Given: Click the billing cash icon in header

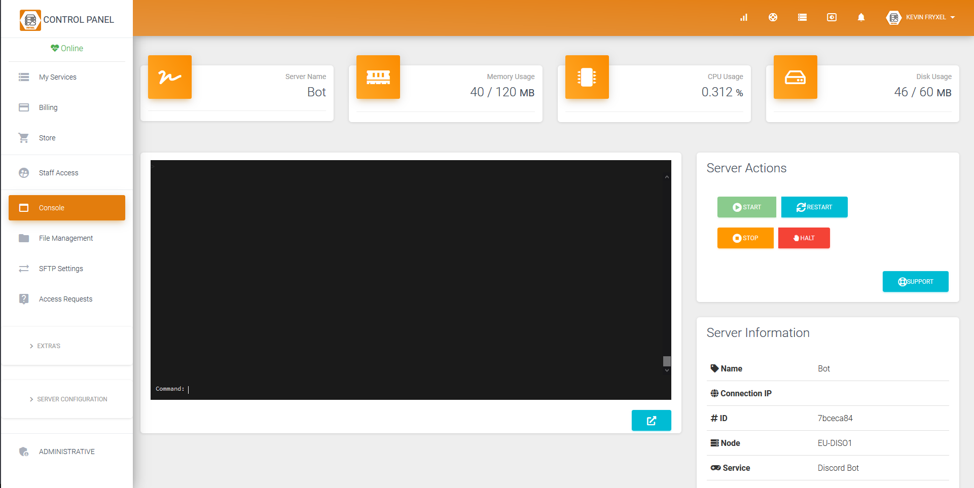Looking at the screenshot, I should click(832, 17).
